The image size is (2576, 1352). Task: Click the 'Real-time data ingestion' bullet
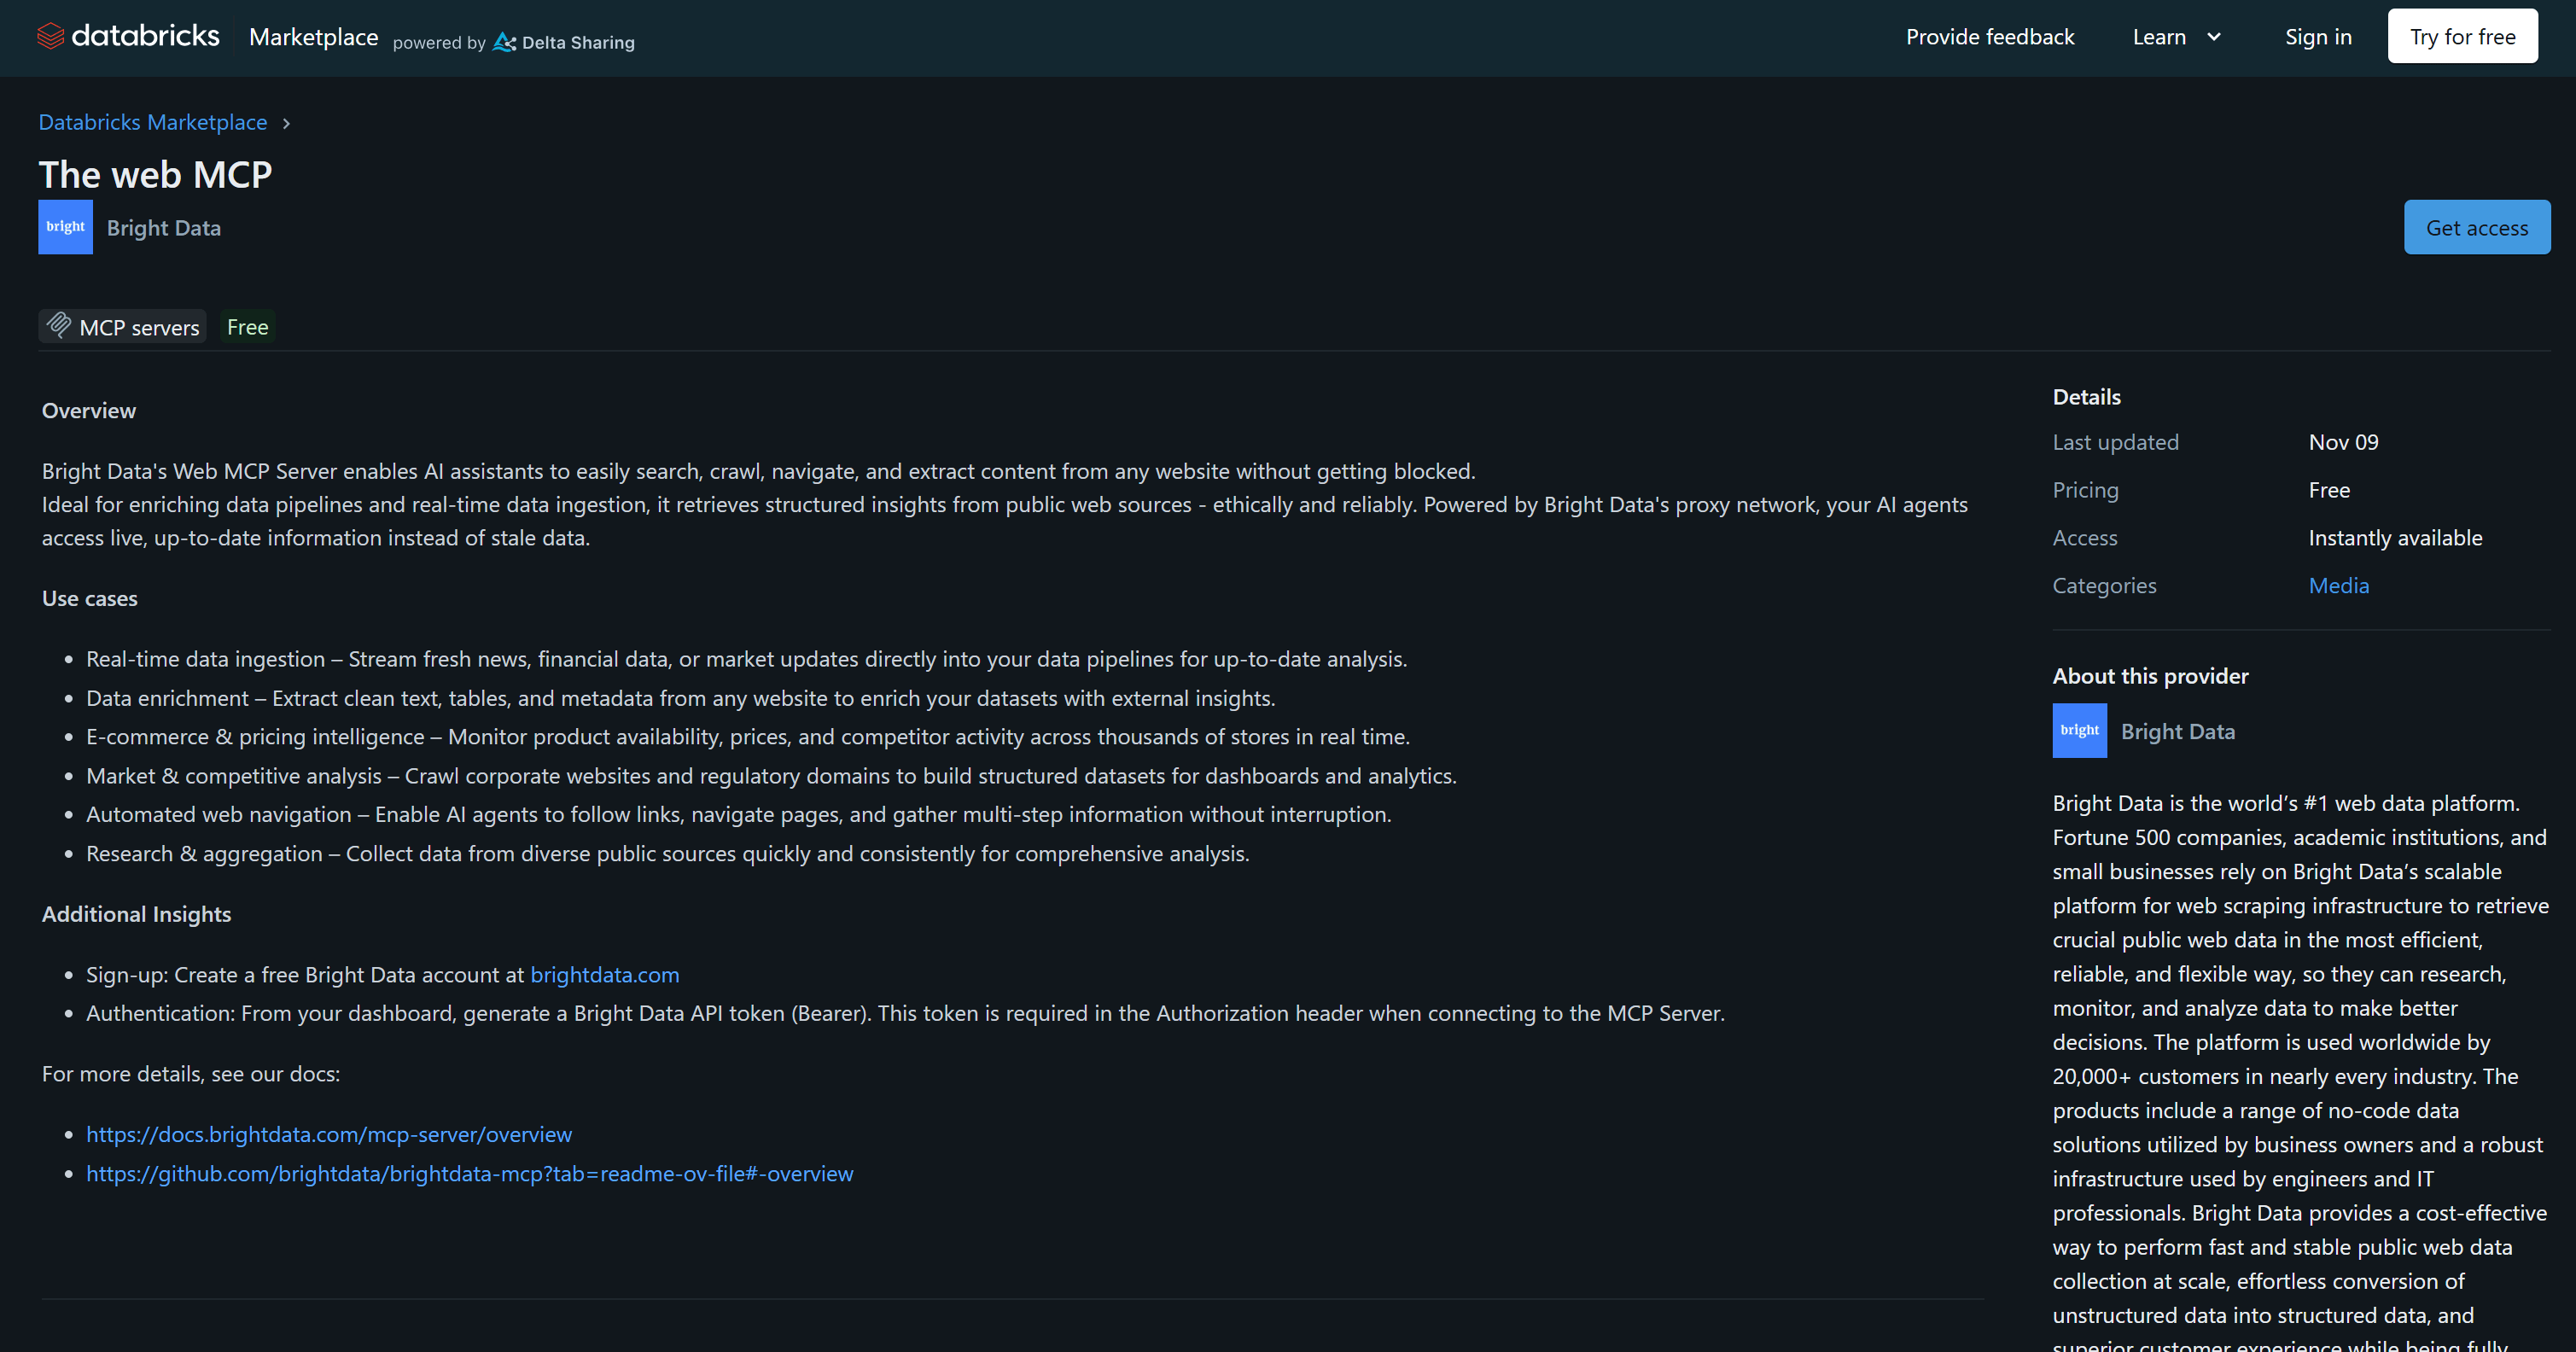coord(746,659)
